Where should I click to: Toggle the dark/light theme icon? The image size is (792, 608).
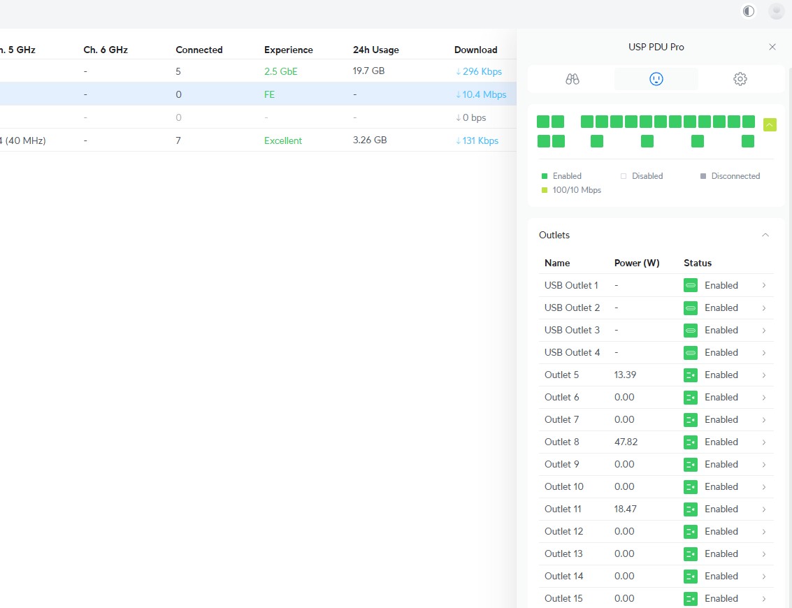tap(749, 11)
